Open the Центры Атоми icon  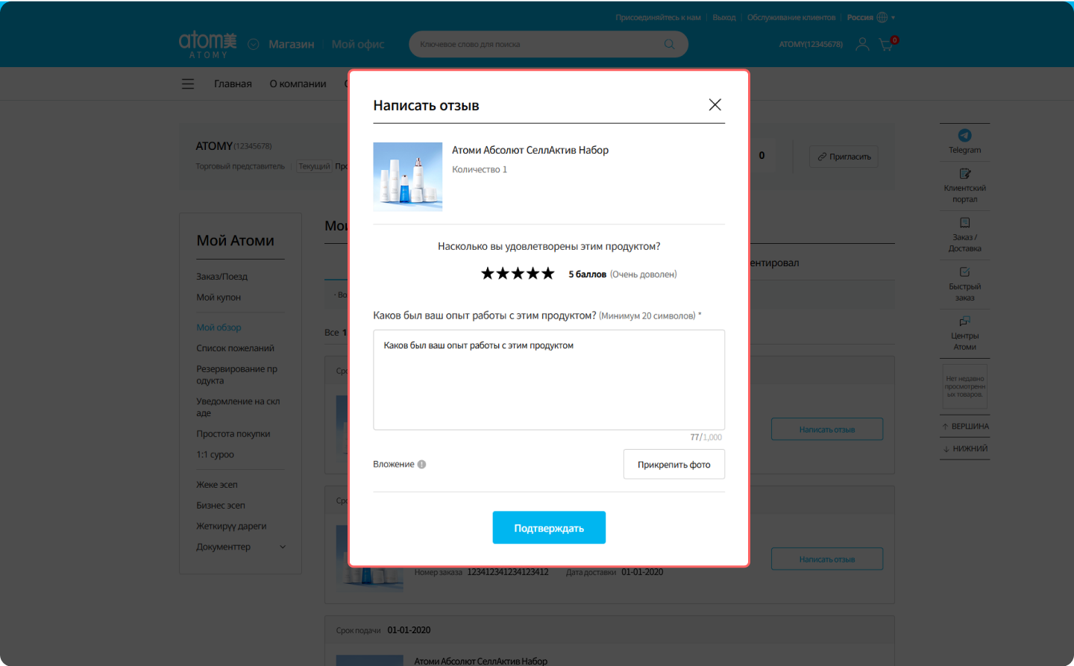coord(964,321)
